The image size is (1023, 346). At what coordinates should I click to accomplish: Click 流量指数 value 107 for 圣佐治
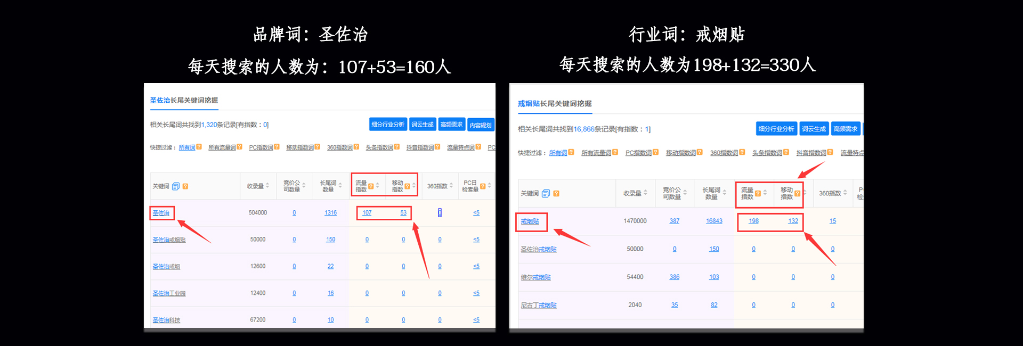click(x=367, y=212)
